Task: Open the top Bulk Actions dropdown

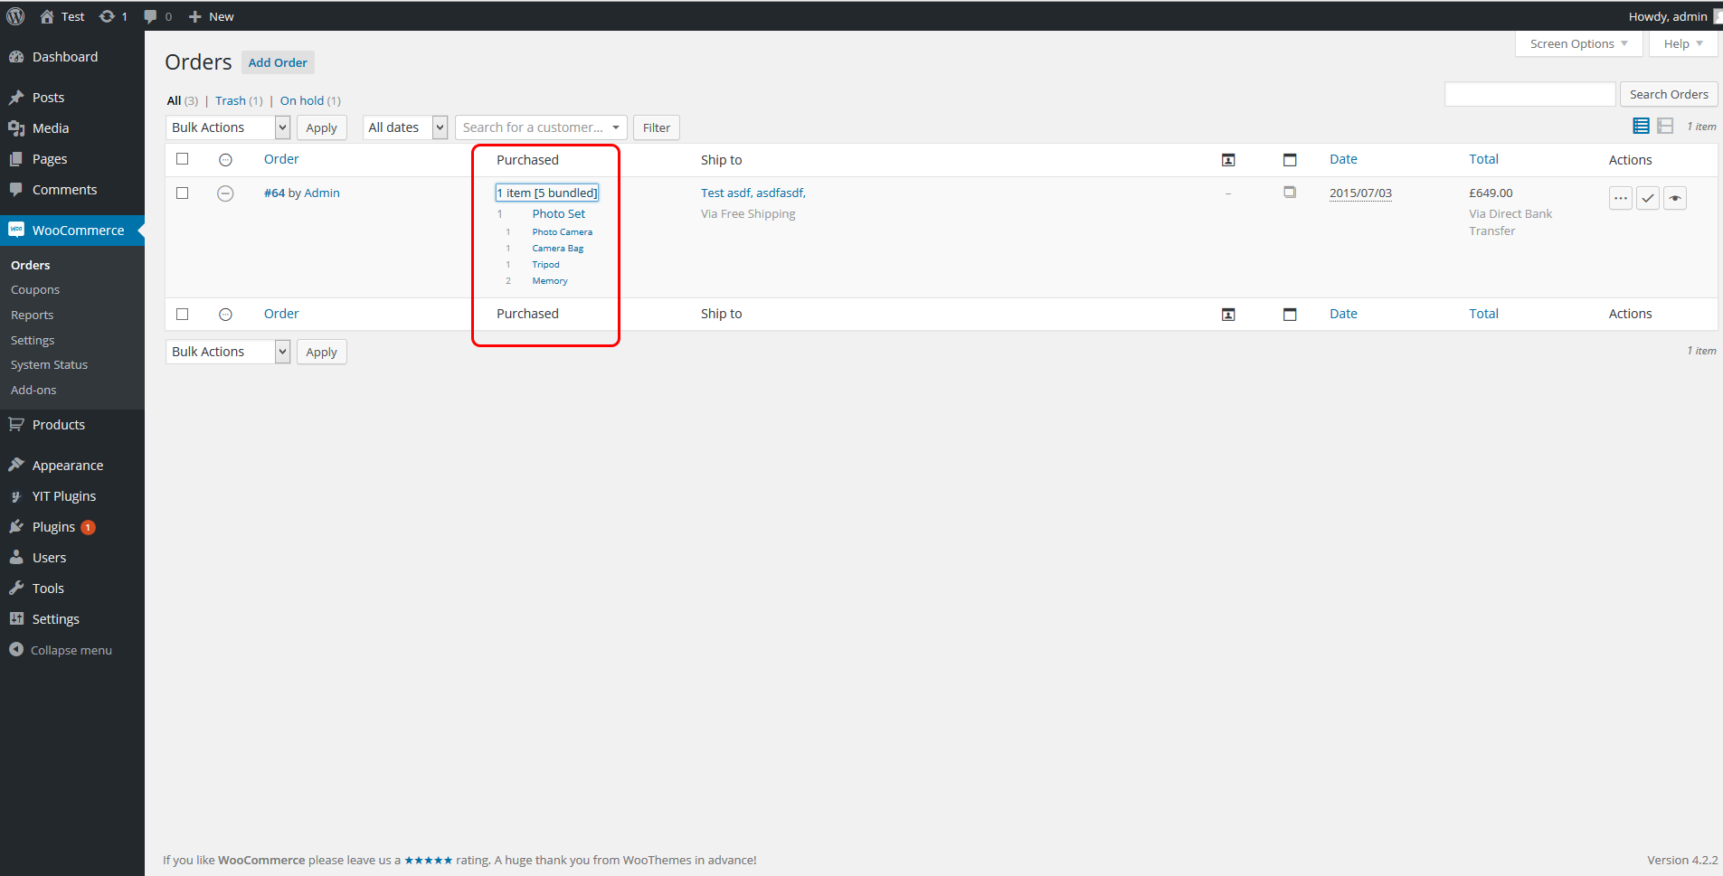Action: click(227, 127)
